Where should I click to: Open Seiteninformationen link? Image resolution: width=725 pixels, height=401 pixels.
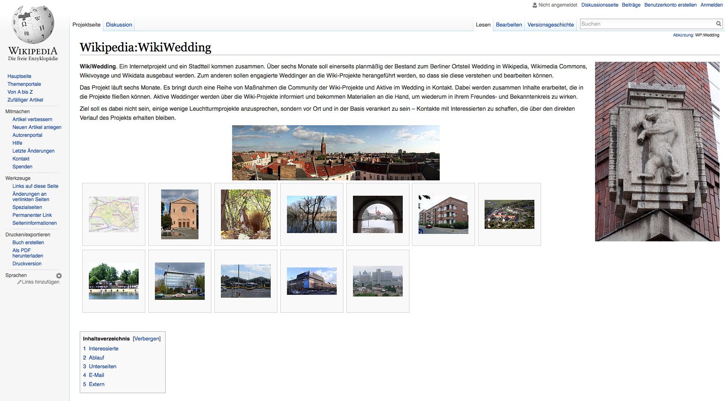[34, 223]
